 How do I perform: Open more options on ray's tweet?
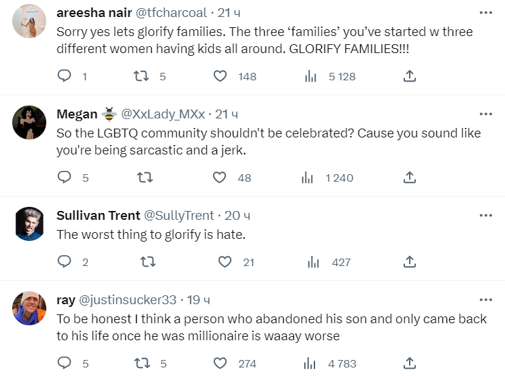(485, 299)
